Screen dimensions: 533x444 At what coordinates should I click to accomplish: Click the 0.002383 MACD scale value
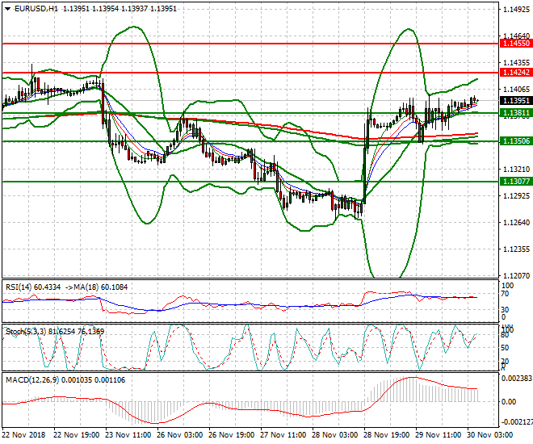[x=515, y=378]
